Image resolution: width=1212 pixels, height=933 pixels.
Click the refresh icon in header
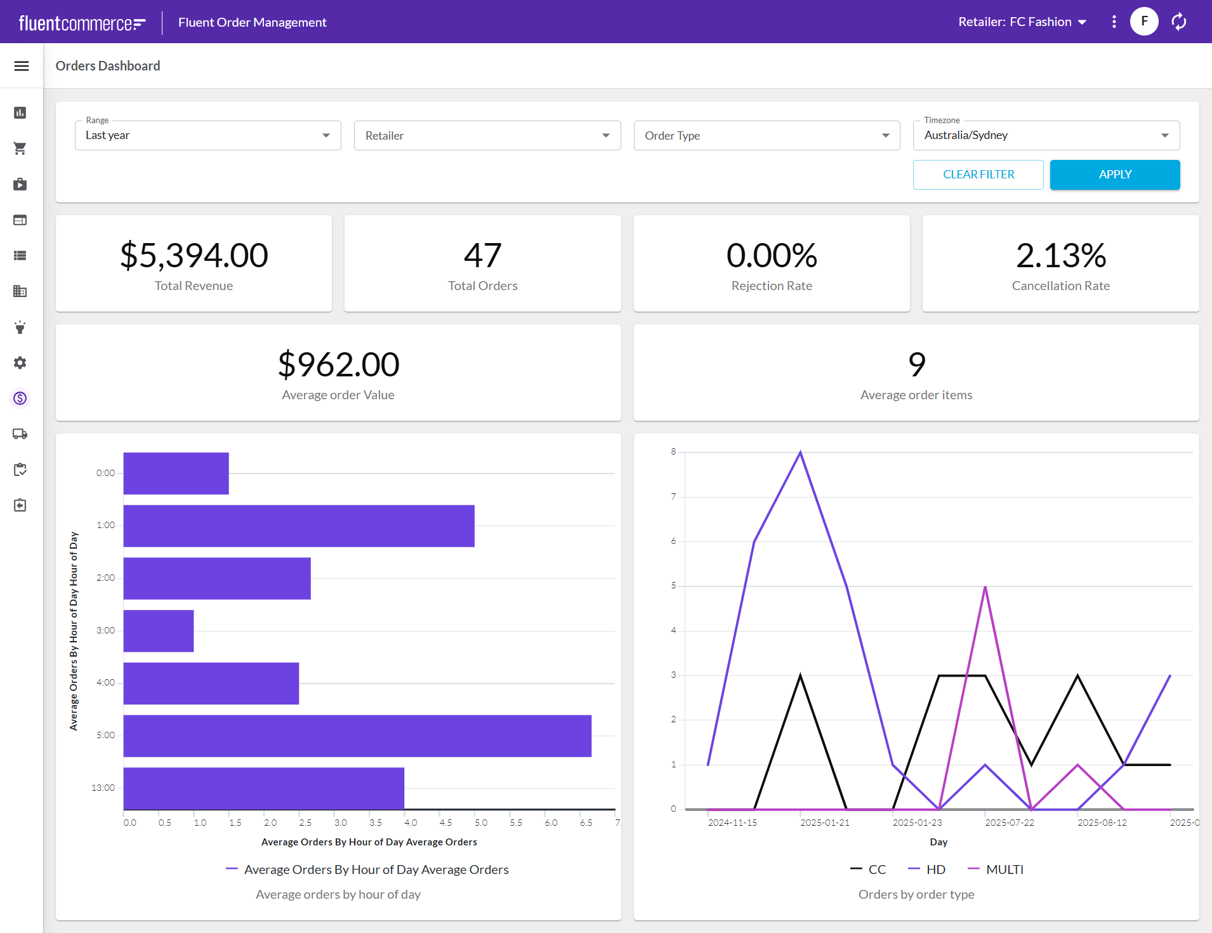point(1179,22)
